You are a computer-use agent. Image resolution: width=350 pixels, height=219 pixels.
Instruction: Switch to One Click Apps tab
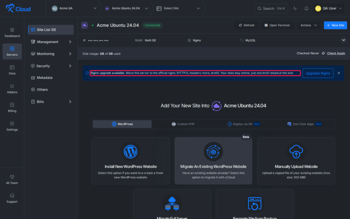pyautogui.click(x=304, y=124)
